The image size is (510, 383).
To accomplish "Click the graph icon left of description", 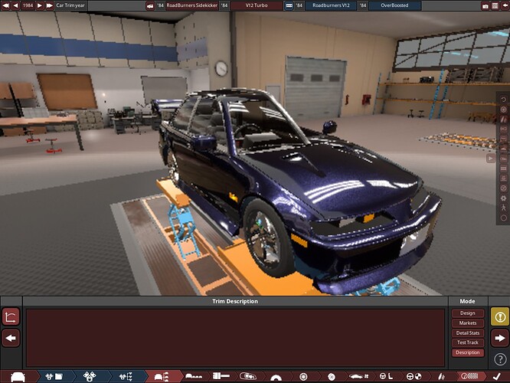I will point(11,316).
